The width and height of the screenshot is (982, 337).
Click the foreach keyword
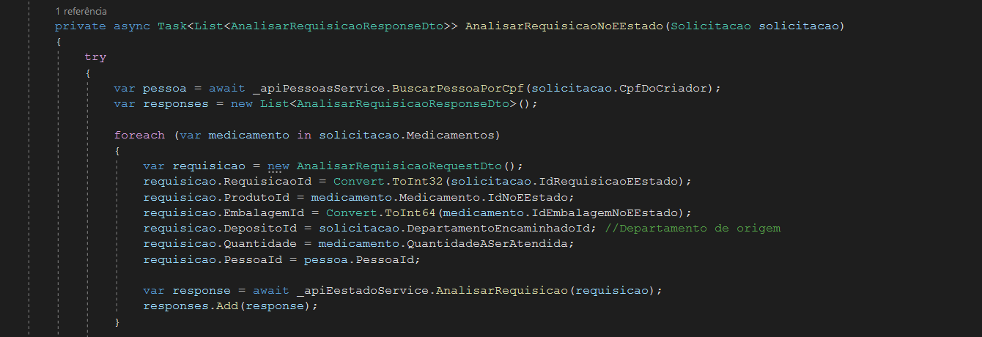(139, 136)
